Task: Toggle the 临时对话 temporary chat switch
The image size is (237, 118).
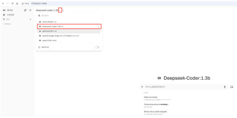Action: [97, 47]
